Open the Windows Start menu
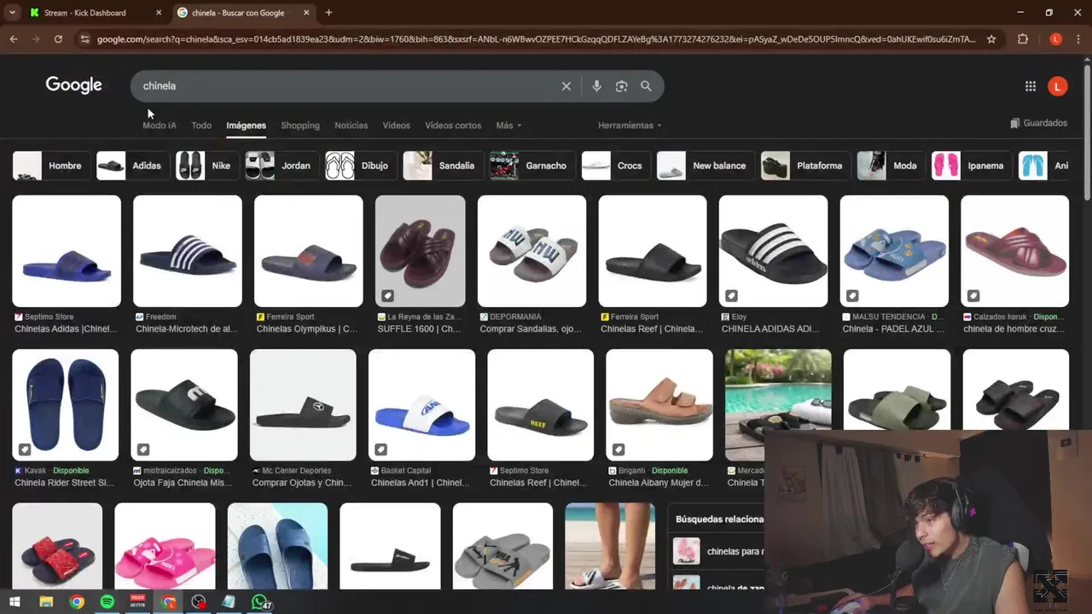1092x614 pixels. (15, 602)
